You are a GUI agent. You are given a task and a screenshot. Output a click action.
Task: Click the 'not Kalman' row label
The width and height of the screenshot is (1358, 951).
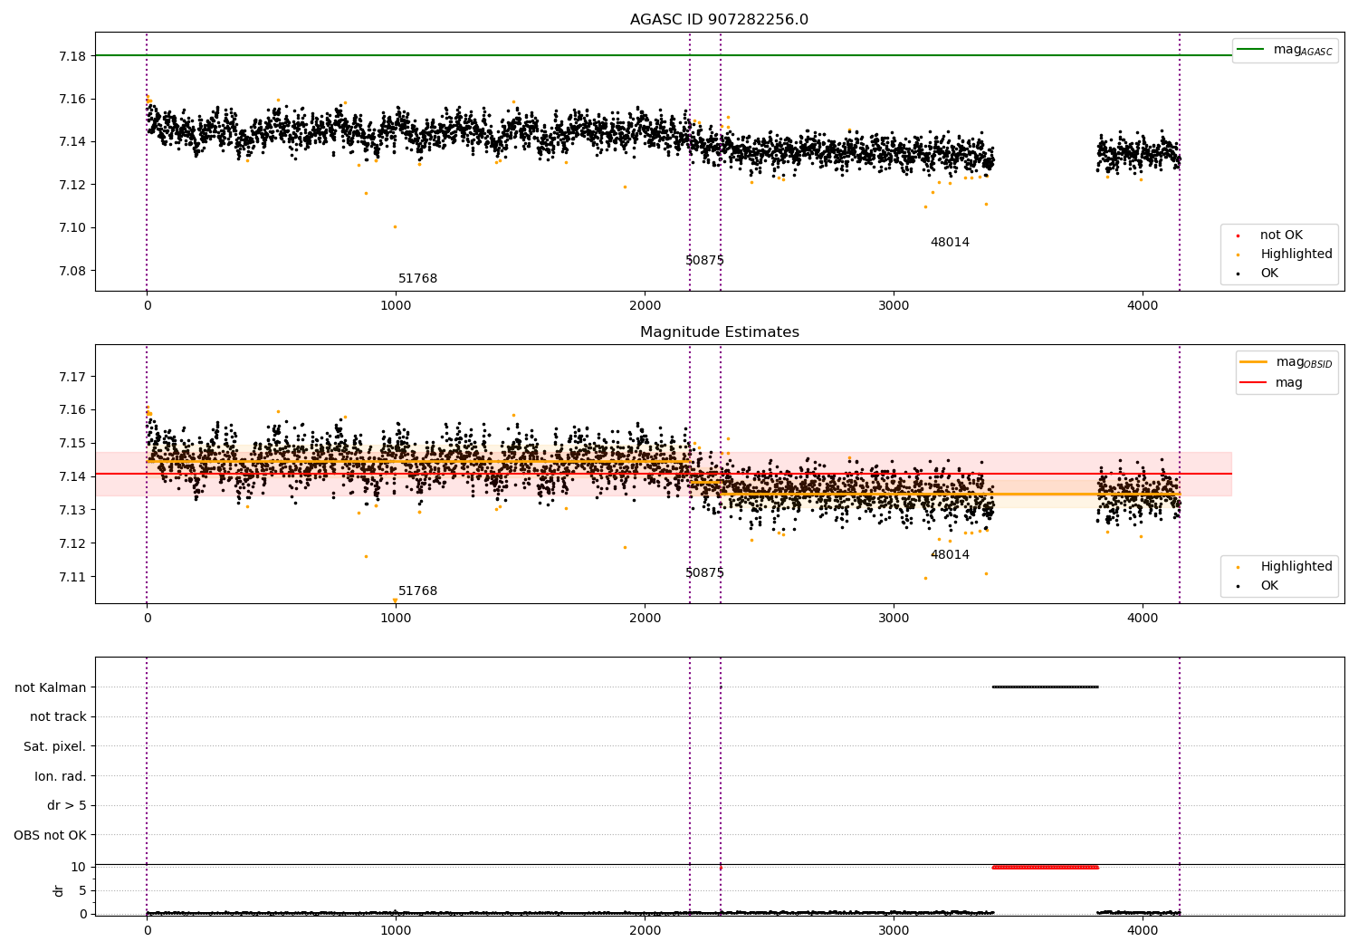51,688
